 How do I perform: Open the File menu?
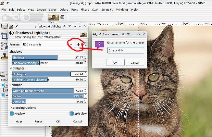pos(4,10)
